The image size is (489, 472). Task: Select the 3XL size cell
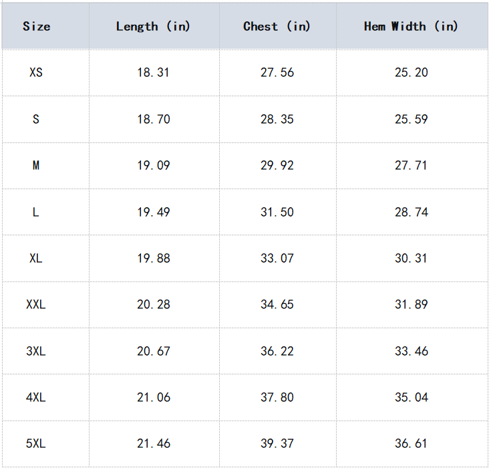tap(36, 351)
